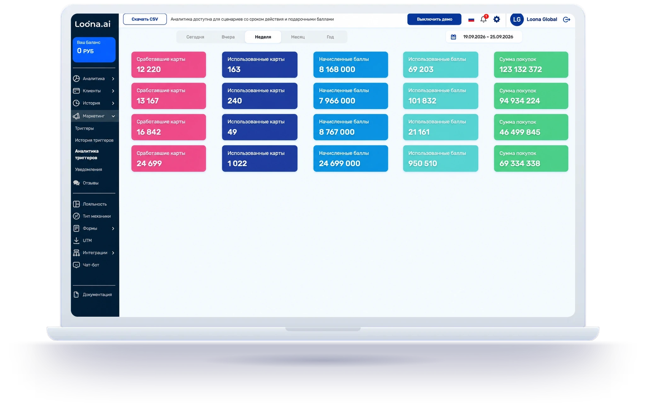
Task: Expand the Аналитика menu chevron
Action: (x=113, y=79)
